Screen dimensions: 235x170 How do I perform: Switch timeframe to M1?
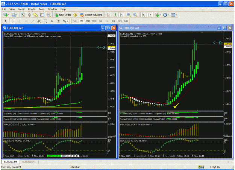coord(75,21)
